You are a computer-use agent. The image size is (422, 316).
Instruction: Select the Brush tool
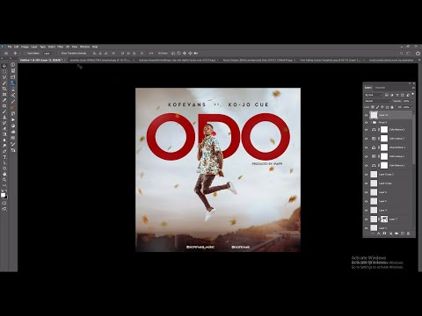point(4,111)
